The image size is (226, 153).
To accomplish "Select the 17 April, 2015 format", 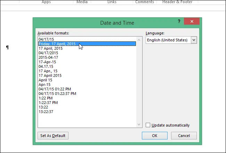I will coord(50,48).
